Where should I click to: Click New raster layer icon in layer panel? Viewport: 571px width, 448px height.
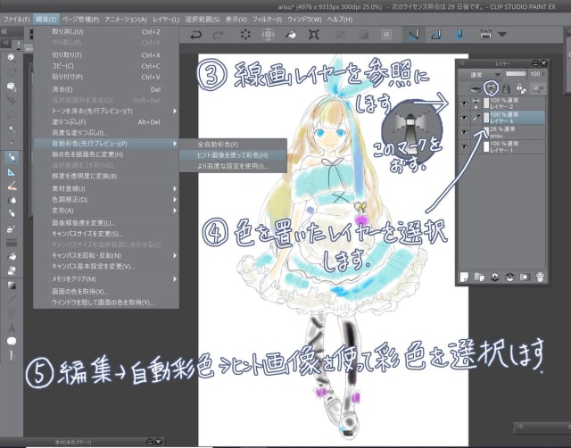coord(464,278)
